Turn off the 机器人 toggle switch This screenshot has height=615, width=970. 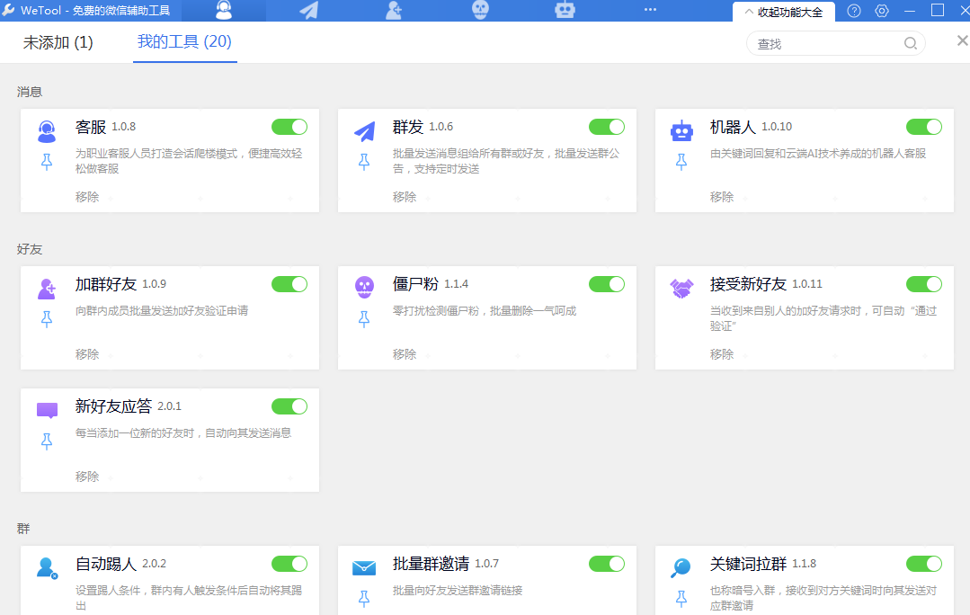pos(923,127)
